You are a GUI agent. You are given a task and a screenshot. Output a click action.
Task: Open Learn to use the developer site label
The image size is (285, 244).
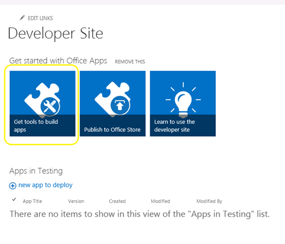coord(174,125)
